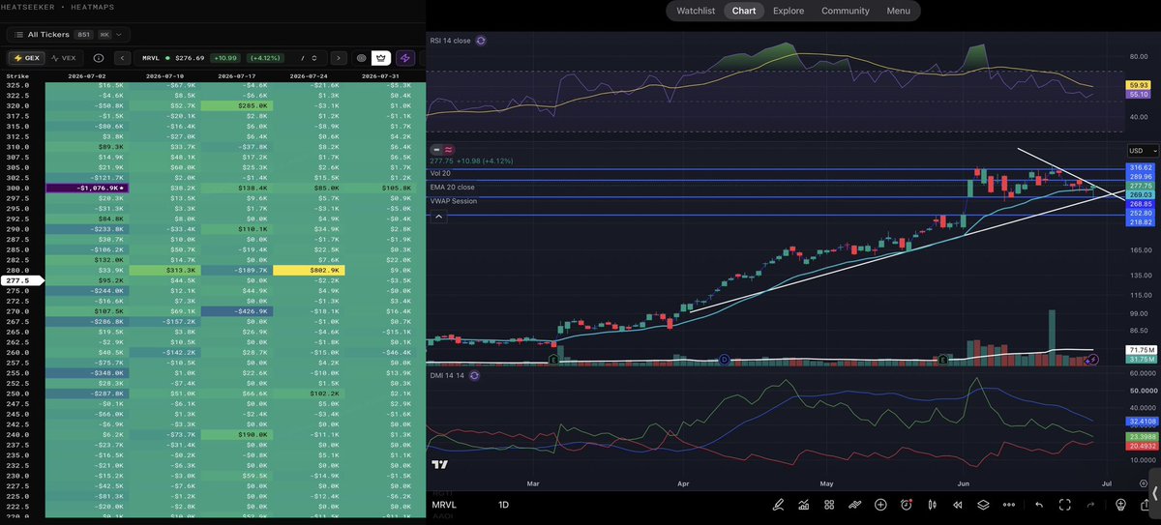Click the circle view icon beside crown

[x=361, y=58]
